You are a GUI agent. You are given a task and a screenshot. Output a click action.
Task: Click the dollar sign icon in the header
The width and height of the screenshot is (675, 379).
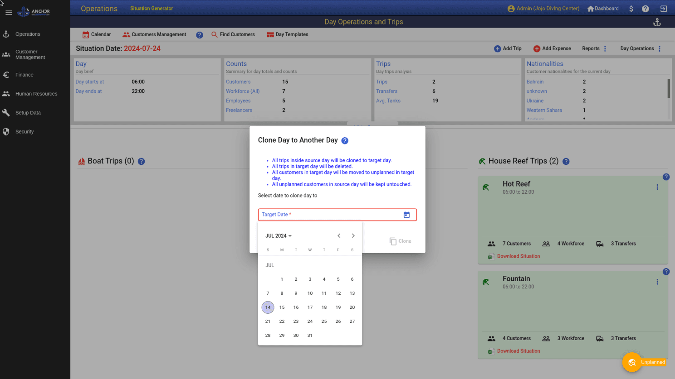tap(631, 8)
